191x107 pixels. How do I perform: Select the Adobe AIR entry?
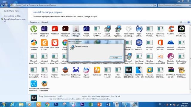(x=55, y=30)
